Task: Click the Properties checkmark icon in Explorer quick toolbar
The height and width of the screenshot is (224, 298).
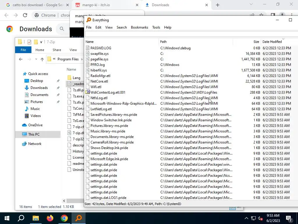Action: (29, 42)
